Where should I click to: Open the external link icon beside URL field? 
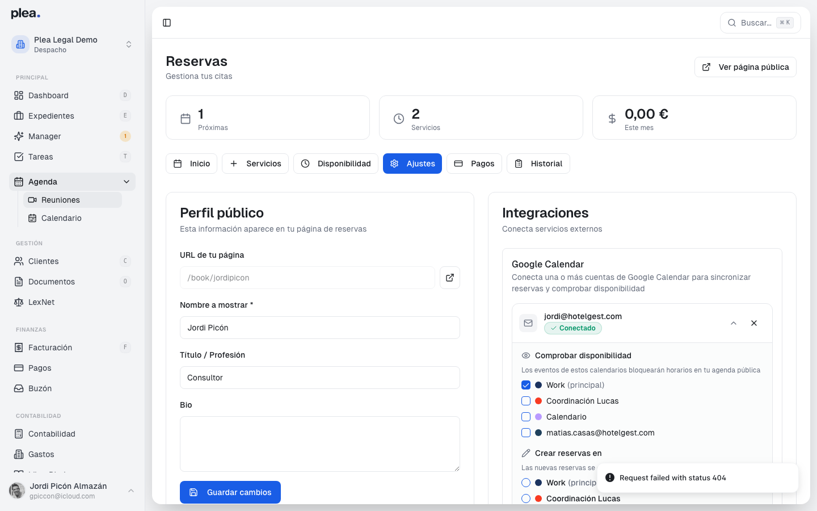pos(449,278)
